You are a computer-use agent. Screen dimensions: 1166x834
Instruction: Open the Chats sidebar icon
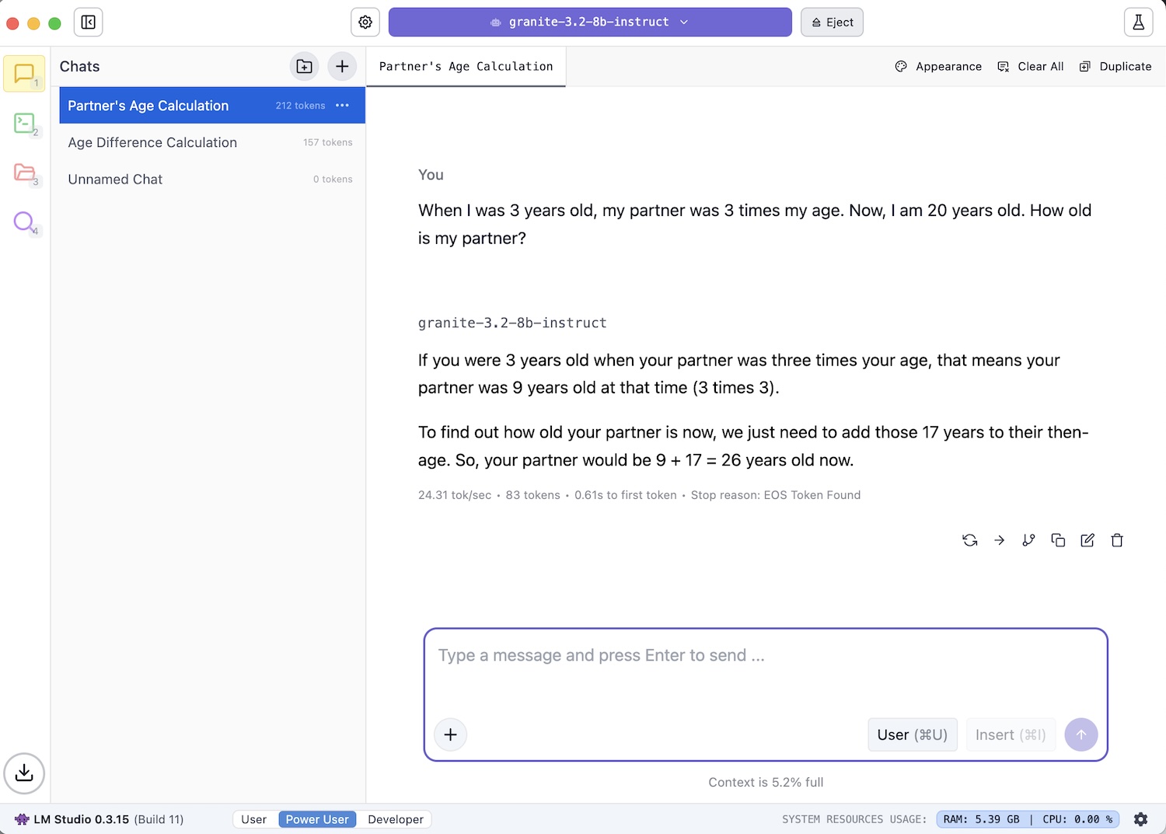point(25,74)
